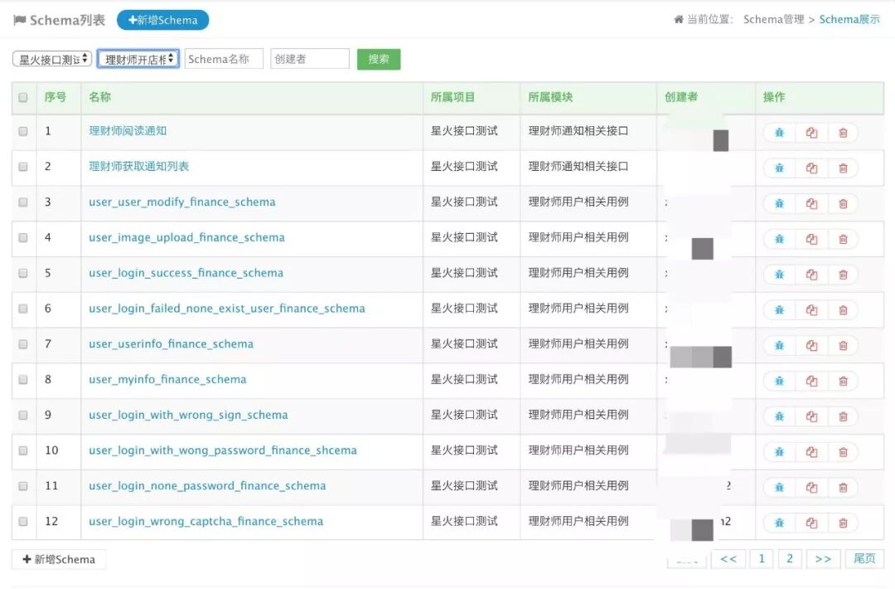Open the 星火接口测试 project dropdown

(x=51, y=59)
